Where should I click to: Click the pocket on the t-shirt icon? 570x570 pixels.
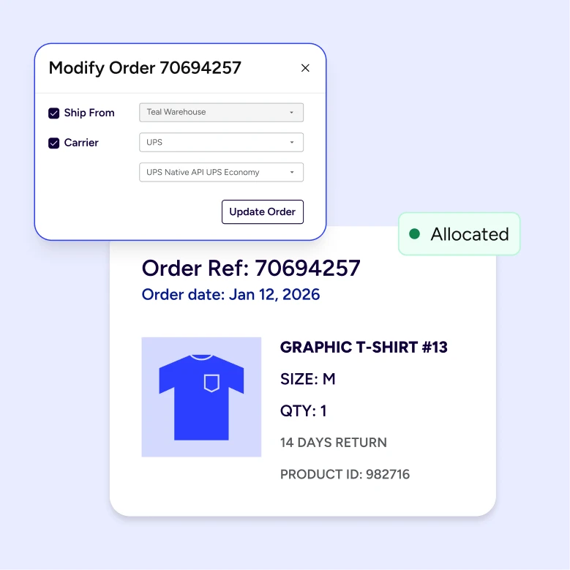click(x=211, y=383)
